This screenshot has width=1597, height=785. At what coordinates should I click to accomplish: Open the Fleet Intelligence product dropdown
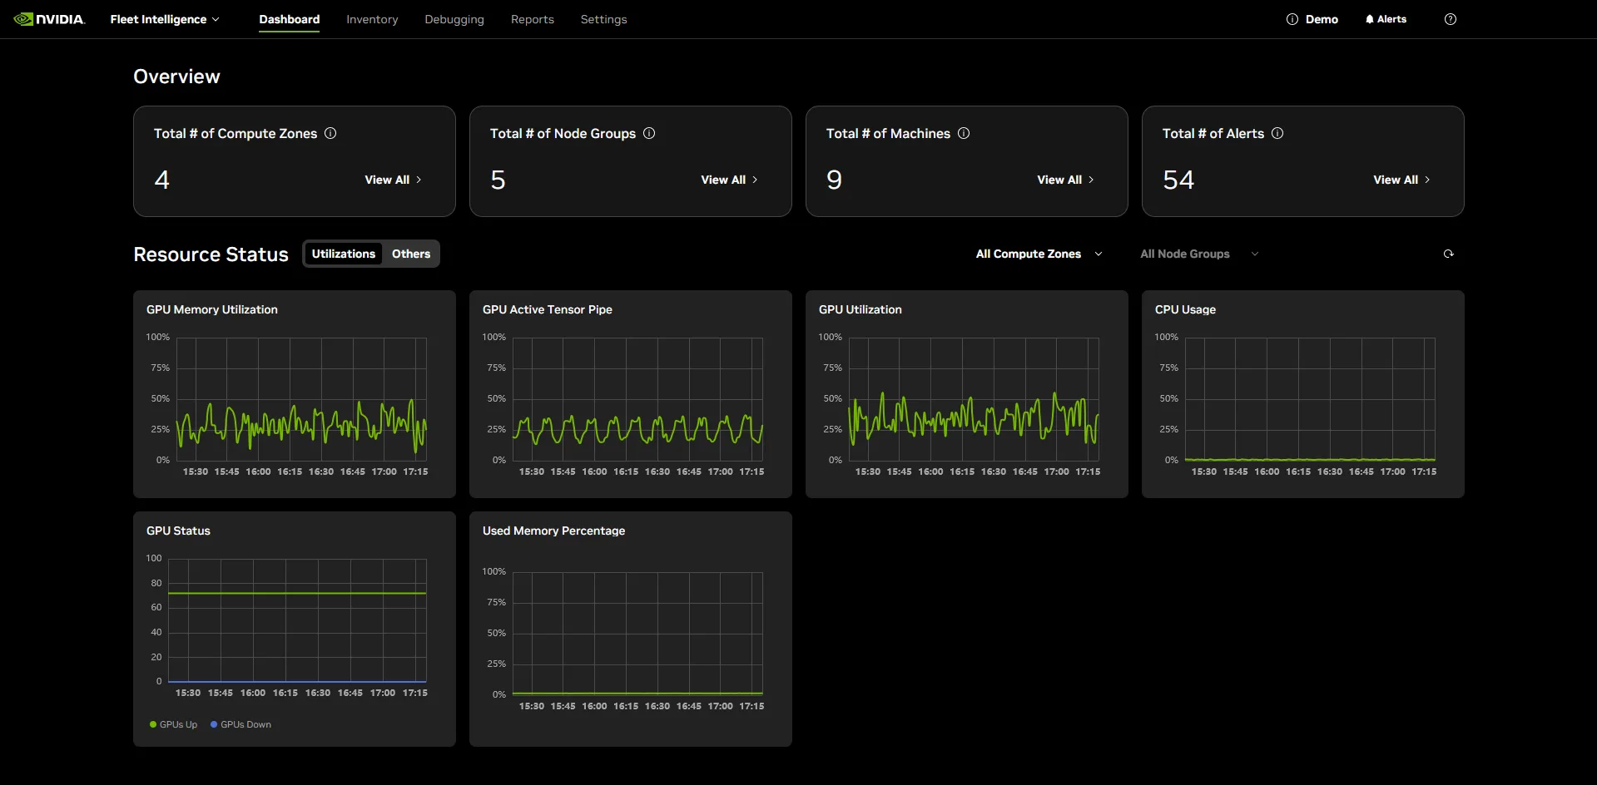[165, 19]
